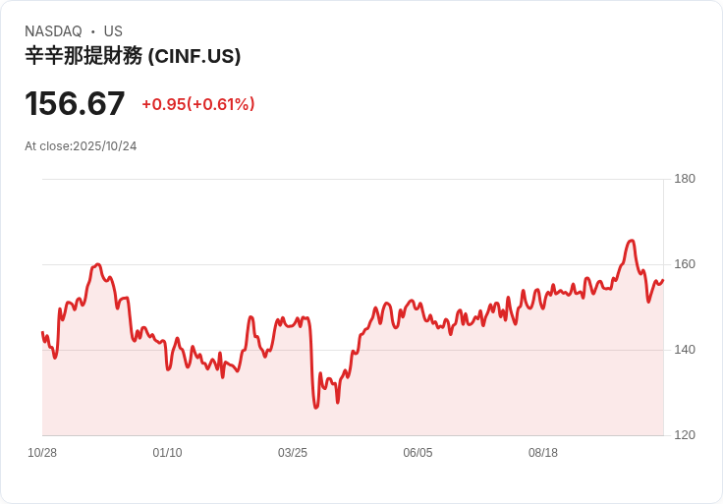Click the At close 2025/10/24 timestamp
This screenshot has height=504, width=723.
click(x=81, y=146)
